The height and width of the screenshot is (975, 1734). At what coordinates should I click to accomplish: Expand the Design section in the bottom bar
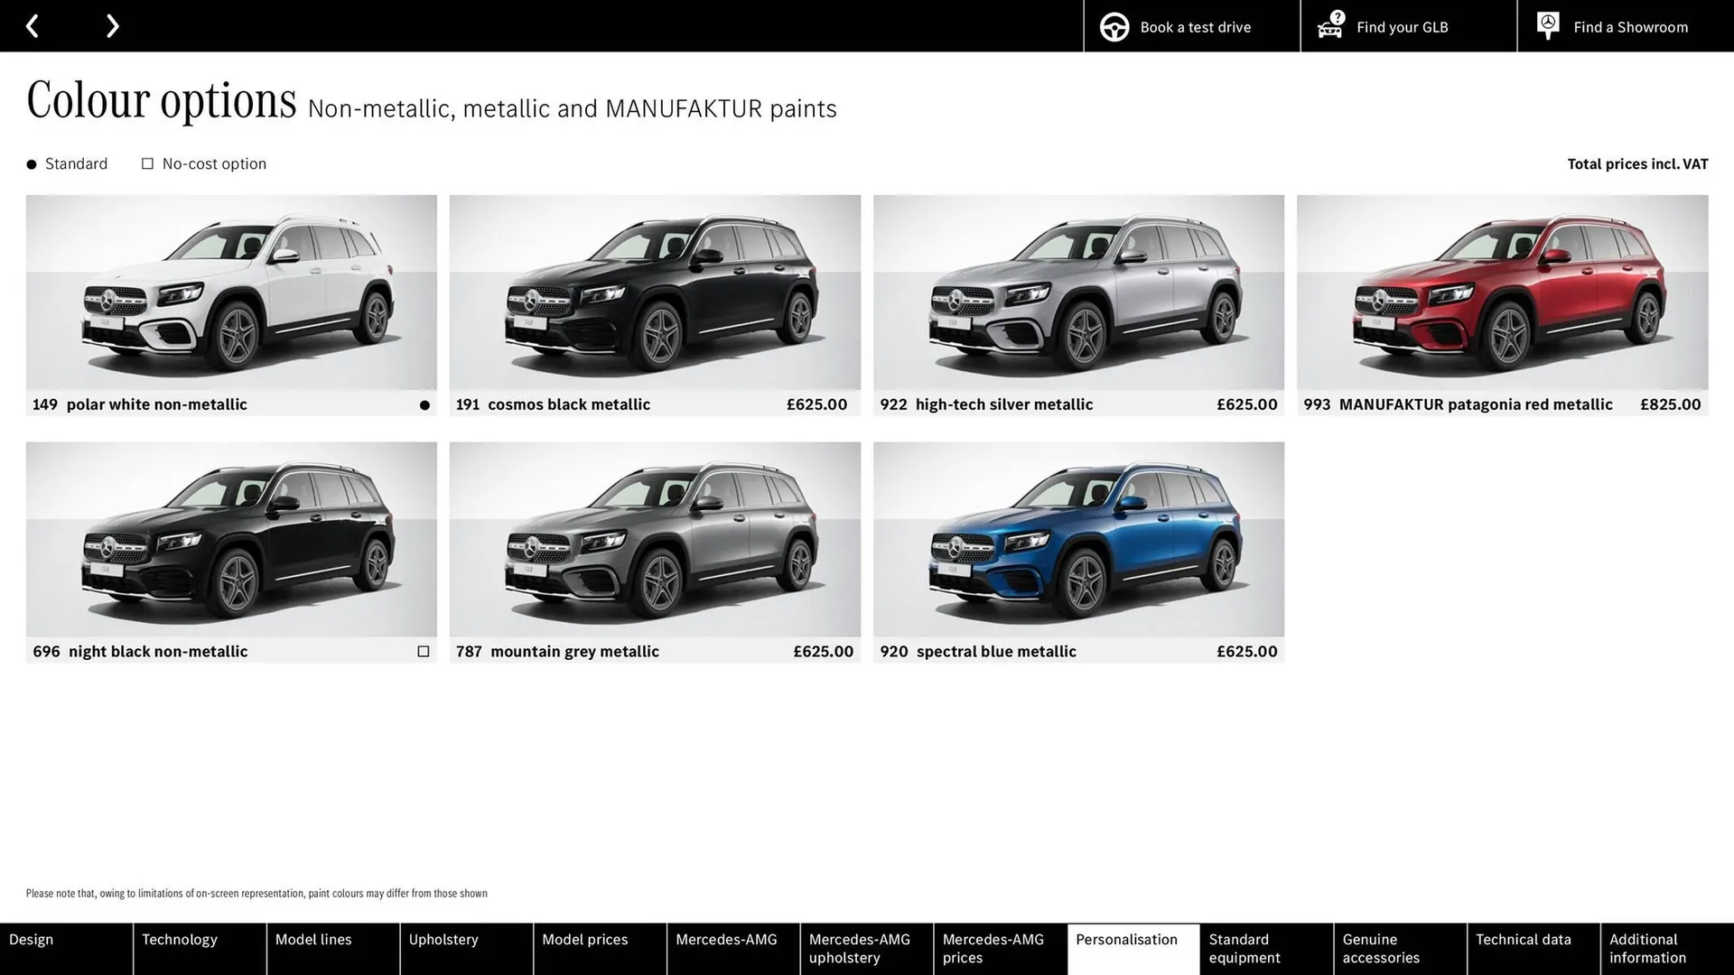pos(31,939)
